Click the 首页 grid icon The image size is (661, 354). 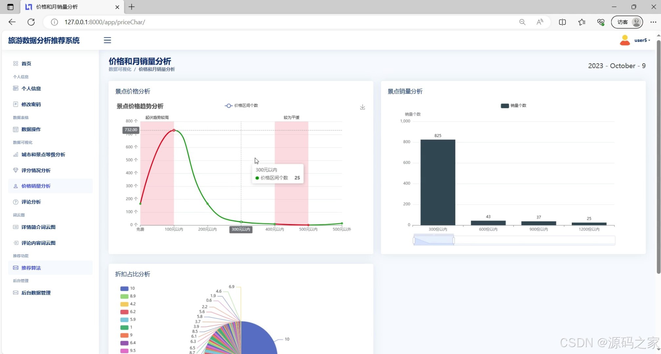(15, 64)
